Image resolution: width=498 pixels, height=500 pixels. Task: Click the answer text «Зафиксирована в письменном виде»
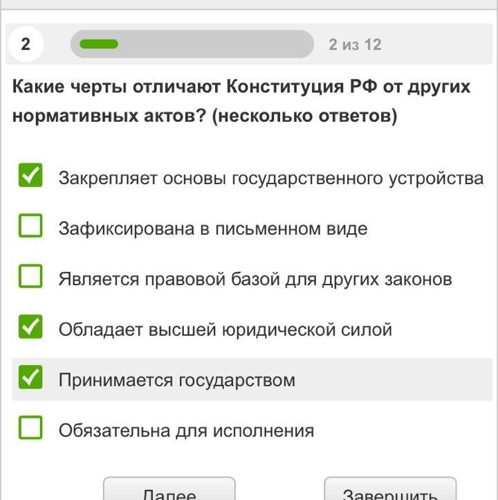tap(212, 229)
